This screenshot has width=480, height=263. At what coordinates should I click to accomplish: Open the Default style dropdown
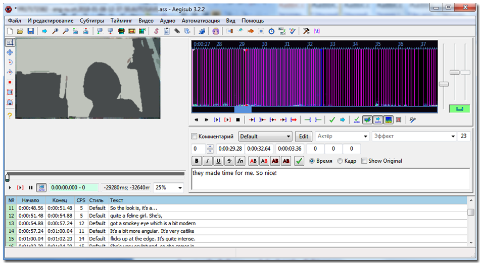pyautogui.click(x=265, y=137)
